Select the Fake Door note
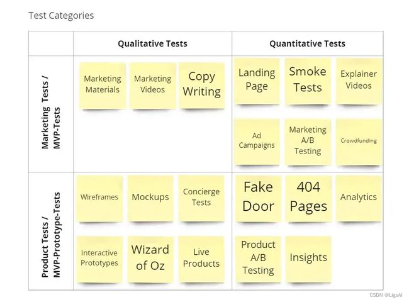The height and width of the screenshot is (302, 409). (x=258, y=199)
